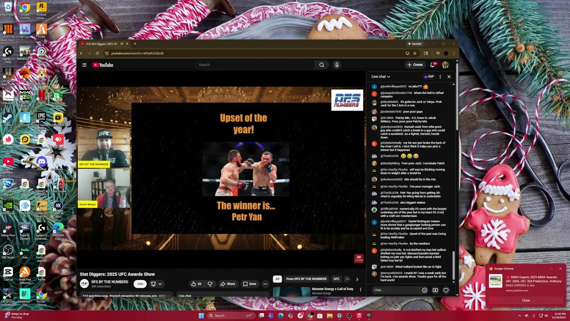Viewport: 570px width, 321px height.
Task: Open live chat three-dot options menu
Action: [x=440, y=77]
